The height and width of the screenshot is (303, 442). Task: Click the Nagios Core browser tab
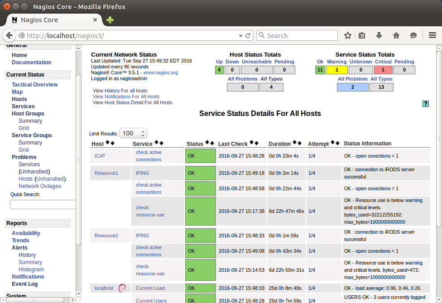54,20
